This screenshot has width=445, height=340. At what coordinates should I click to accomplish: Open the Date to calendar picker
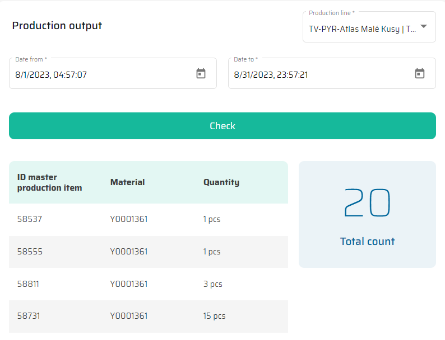coord(419,74)
